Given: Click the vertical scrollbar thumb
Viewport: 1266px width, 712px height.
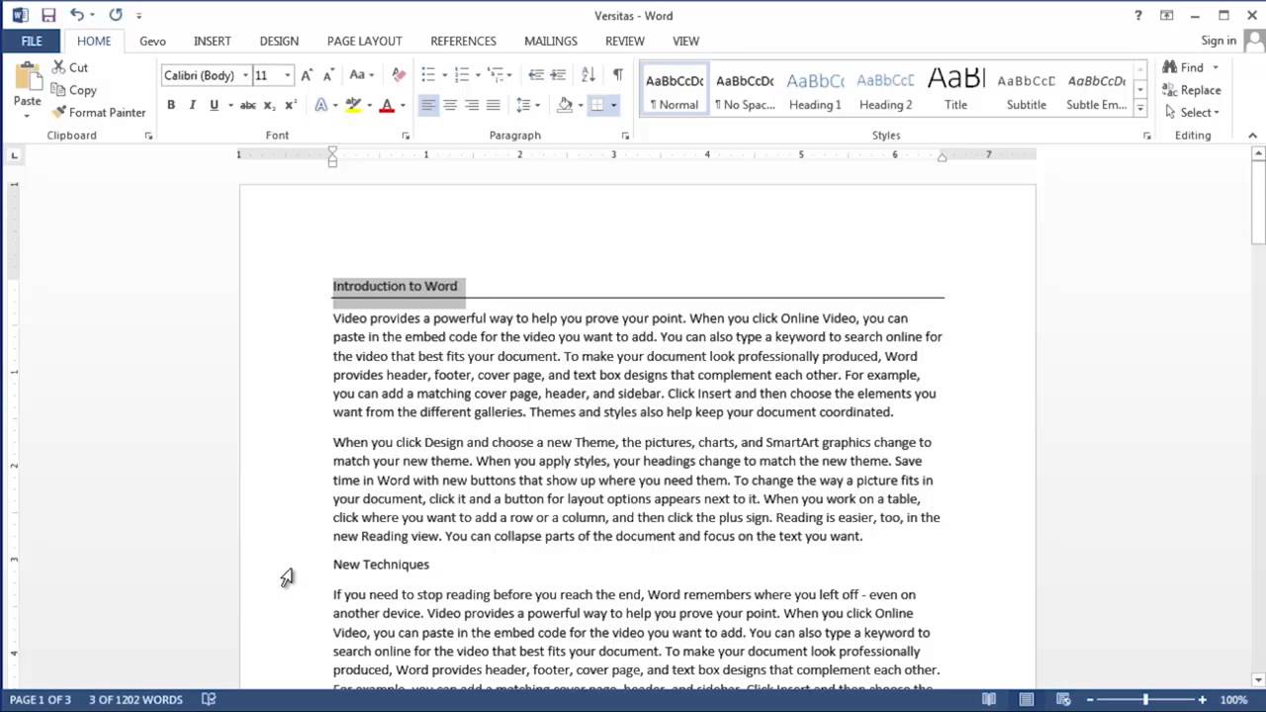Looking at the screenshot, I should click(x=1258, y=205).
